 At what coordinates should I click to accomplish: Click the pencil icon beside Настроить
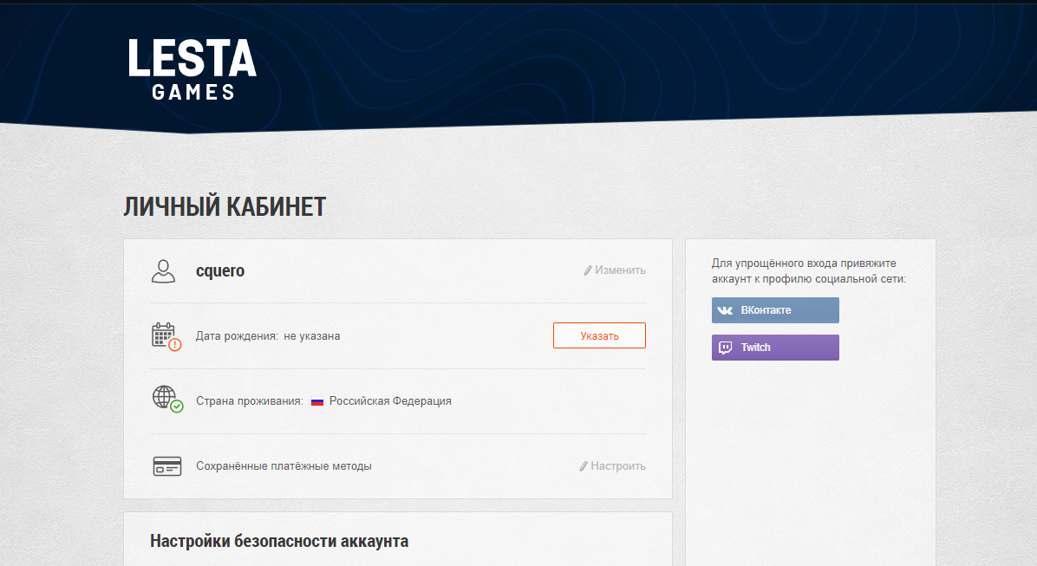584,466
